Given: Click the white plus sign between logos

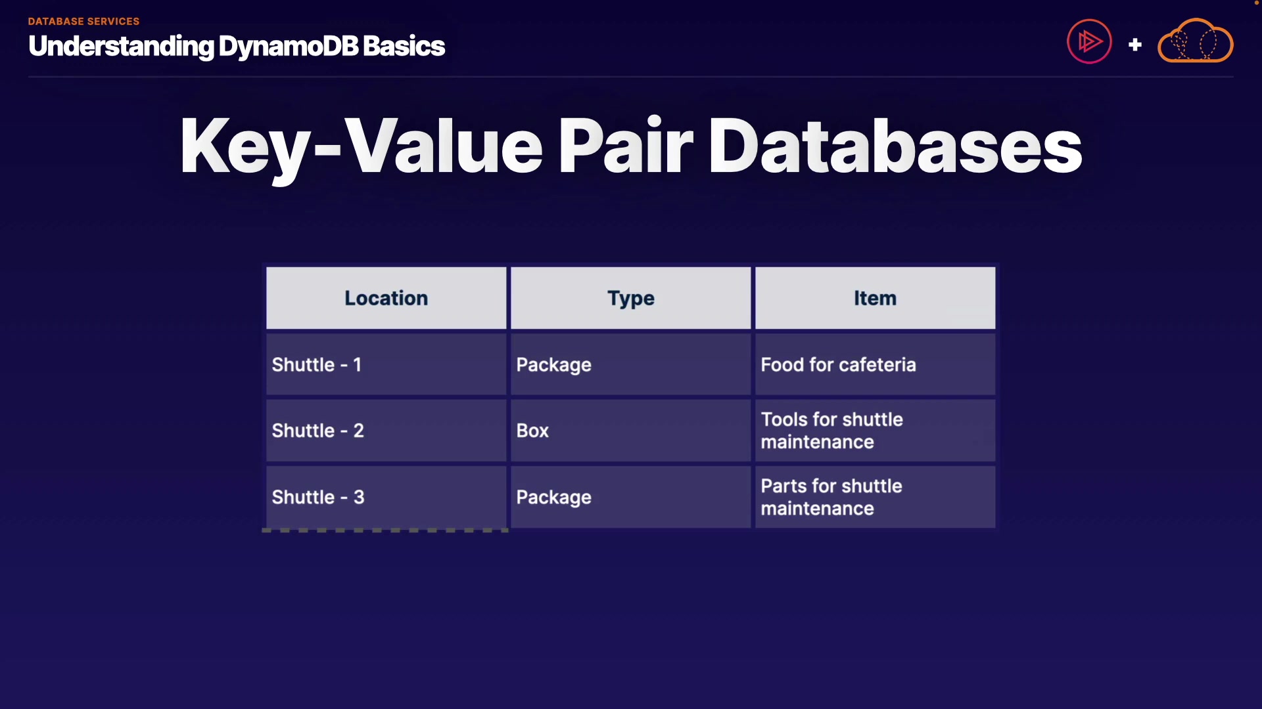Looking at the screenshot, I should (1134, 45).
